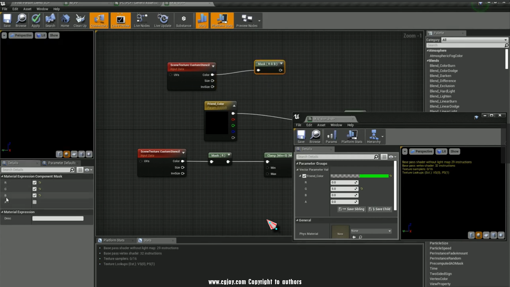The image size is (510, 287).
Task: Click the Desc text field
Action: [x=58, y=218]
